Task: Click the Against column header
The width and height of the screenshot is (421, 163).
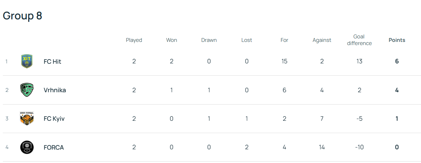Action: pyautogui.click(x=322, y=40)
